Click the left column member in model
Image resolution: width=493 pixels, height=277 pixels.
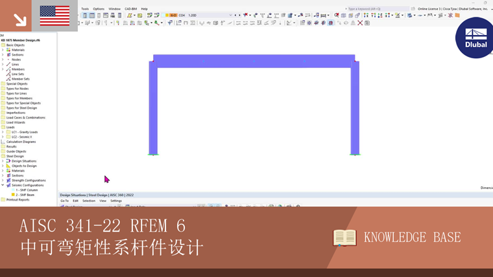point(153,107)
